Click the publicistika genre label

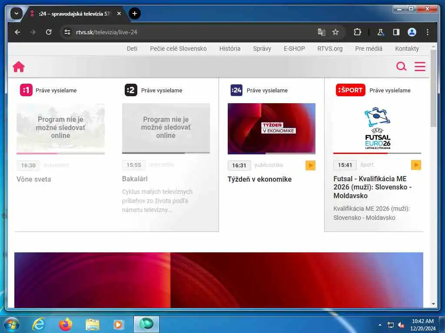[x=269, y=165]
